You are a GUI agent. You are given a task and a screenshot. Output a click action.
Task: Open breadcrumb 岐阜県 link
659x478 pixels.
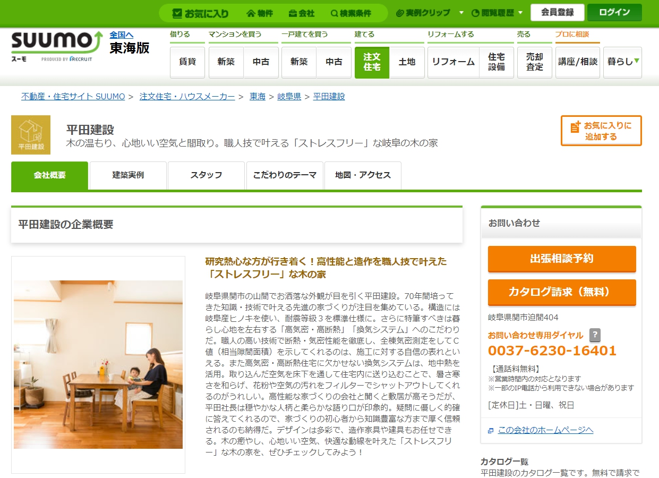289,97
